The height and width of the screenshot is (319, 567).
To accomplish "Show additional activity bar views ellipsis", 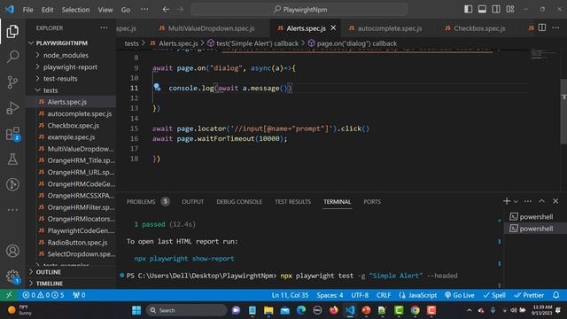I will point(12,210).
